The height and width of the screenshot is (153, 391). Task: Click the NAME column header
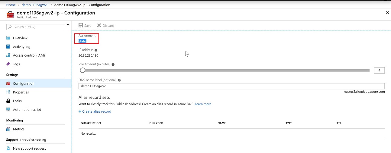pyautogui.click(x=221, y=123)
